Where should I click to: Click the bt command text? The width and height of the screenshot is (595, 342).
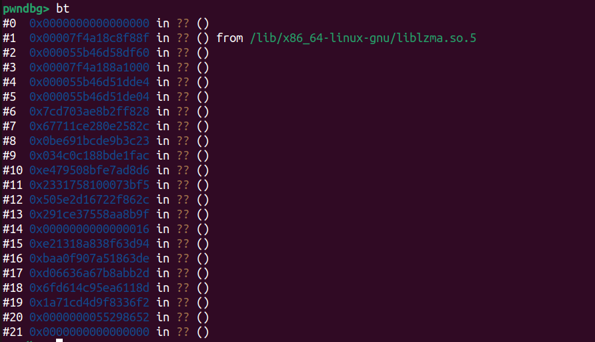pyautogui.click(x=63, y=9)
